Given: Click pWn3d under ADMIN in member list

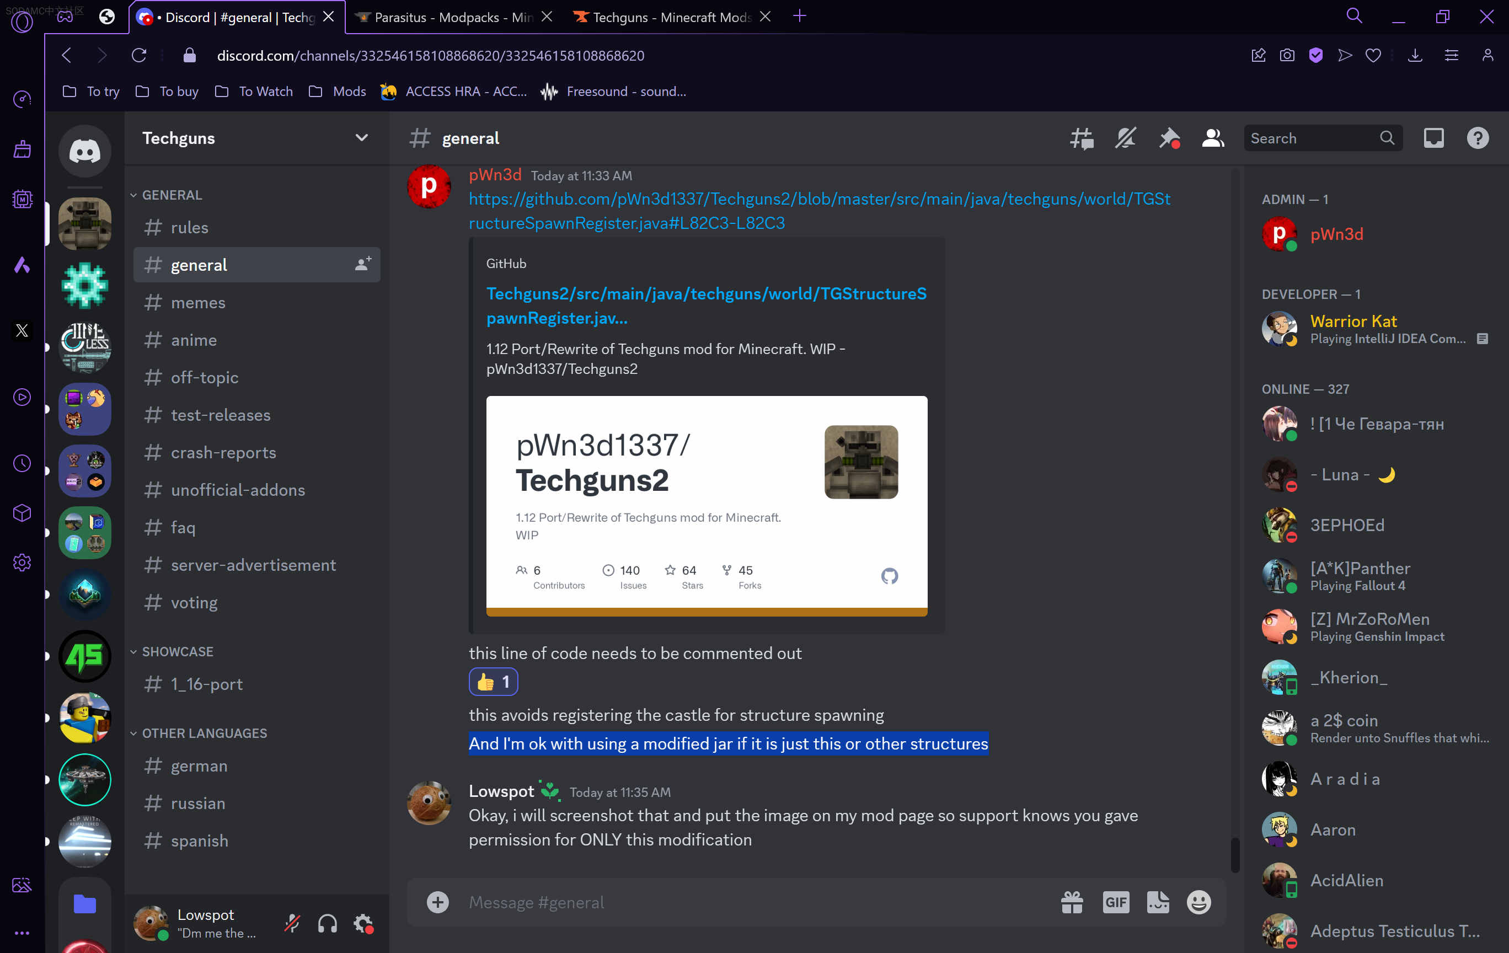Looking at the screenshot, I should [x=1375, y=234].
